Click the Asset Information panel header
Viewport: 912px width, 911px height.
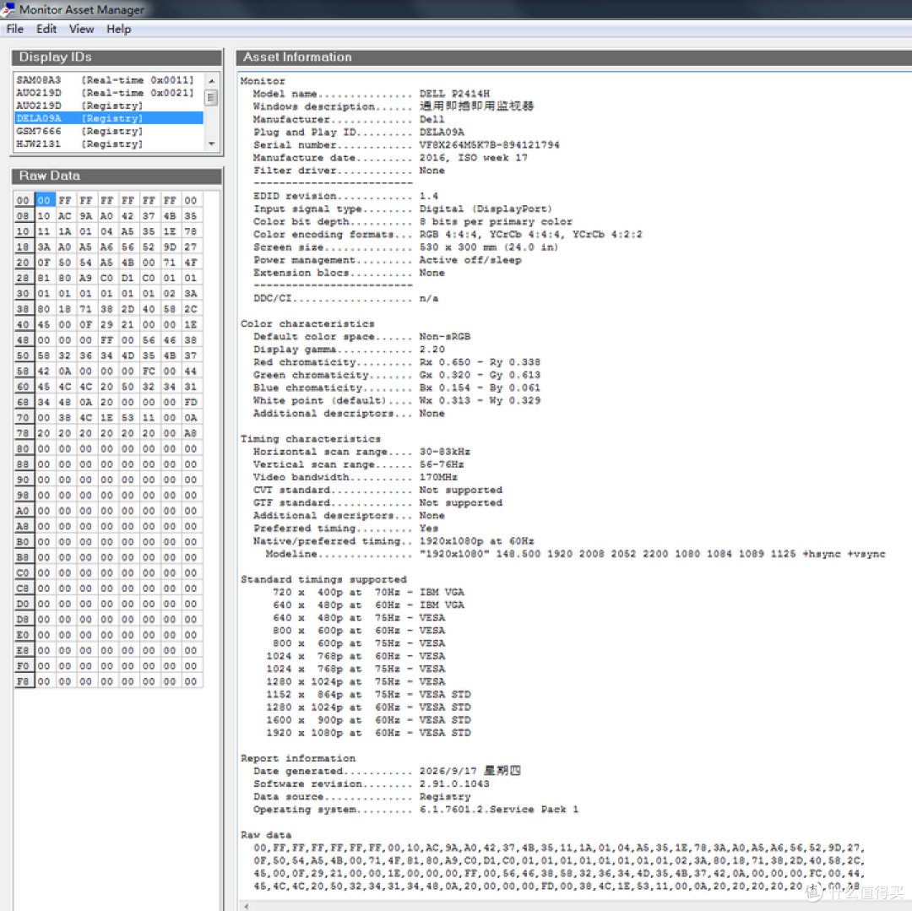pos(573,57)
